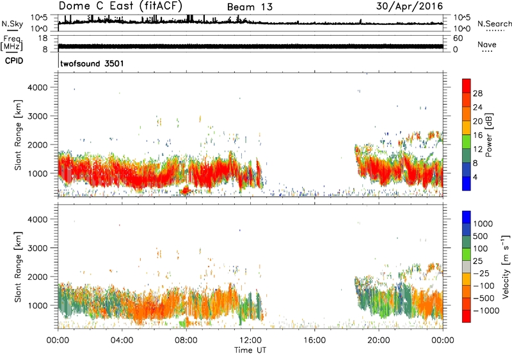Viewport: 512px width, 354px height.
Task: Select the 'Beam 13' label
Action: pos(250,7)
